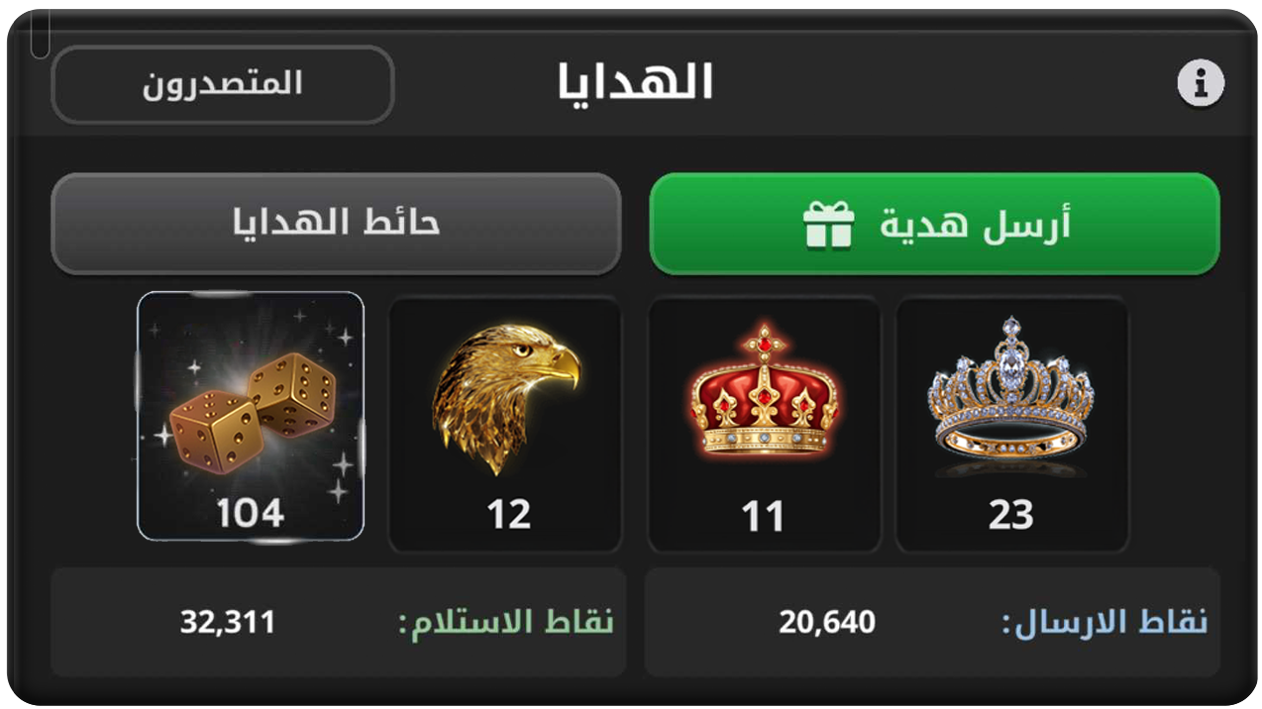The height and width of the screenshot is (709, 1262).
Task: Click the الهدايا header title
Action: click(635, 81)
